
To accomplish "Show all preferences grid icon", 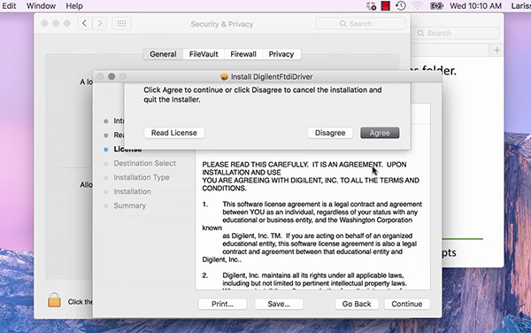I will point(121,23).
